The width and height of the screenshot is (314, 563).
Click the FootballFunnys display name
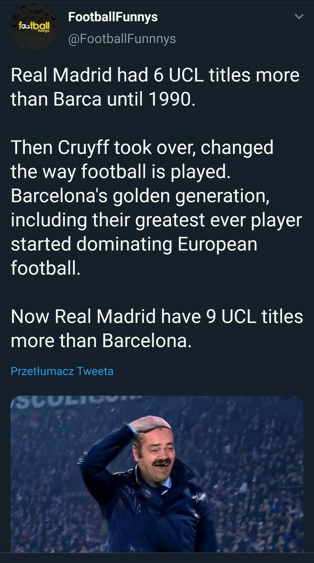113,17
